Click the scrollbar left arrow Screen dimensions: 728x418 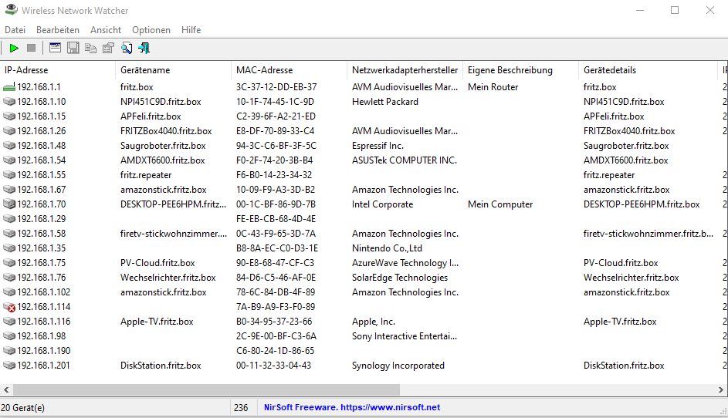[x=6, y=389]
